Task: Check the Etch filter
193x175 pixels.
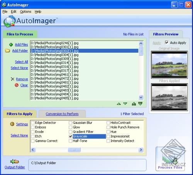Action: (33, 136)
